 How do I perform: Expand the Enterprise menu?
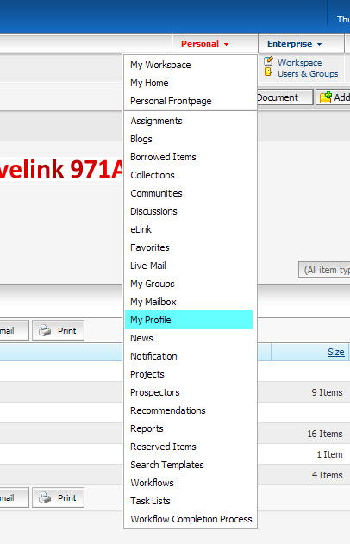pyautogui.click(x=294, y=44)
